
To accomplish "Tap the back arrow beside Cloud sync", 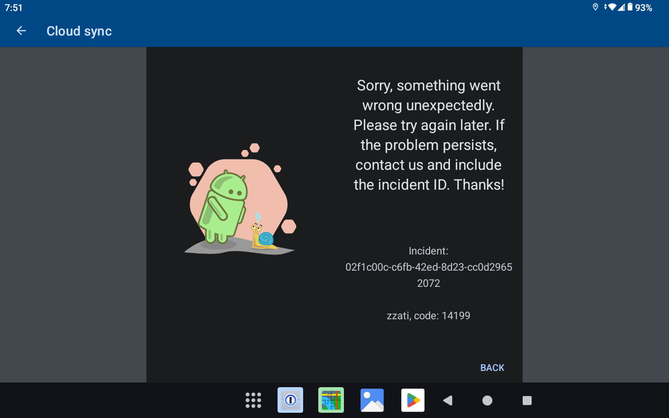I will 21,31.
